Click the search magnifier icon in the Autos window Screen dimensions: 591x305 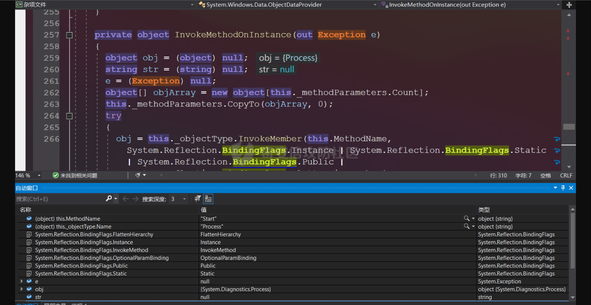(x=109, y=199)
